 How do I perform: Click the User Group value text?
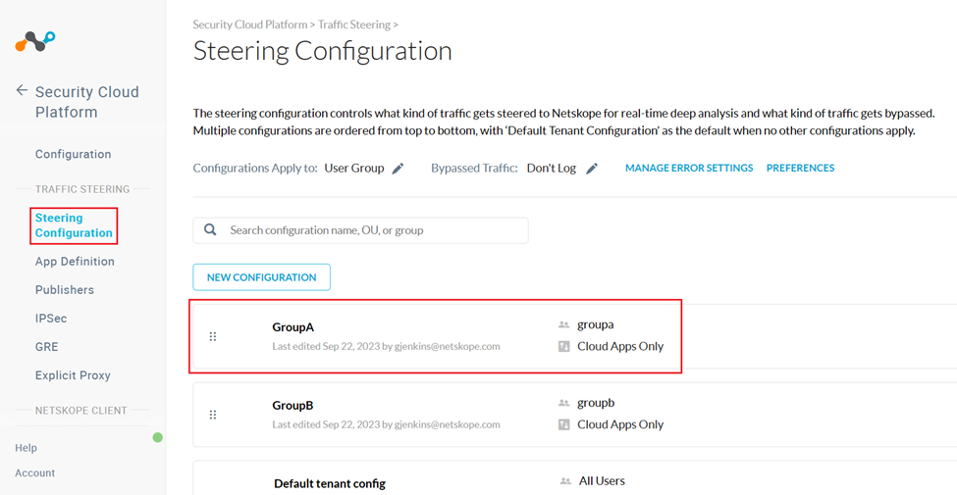click(x=354, y=169)
